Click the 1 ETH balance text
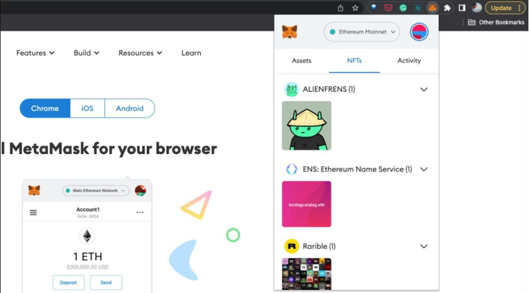Screen dimensions: 529x293 click(x=88, y=257)
